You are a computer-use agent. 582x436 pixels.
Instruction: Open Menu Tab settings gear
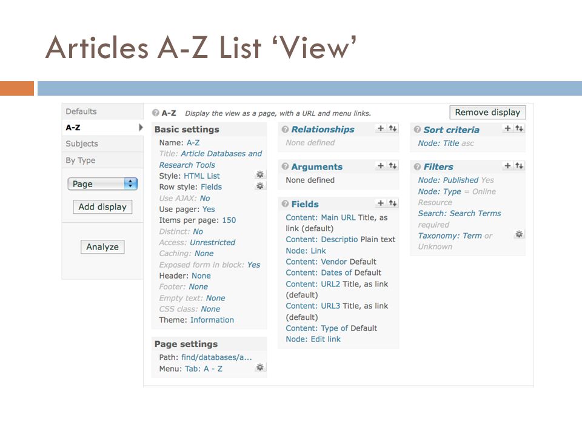[260, 368]
